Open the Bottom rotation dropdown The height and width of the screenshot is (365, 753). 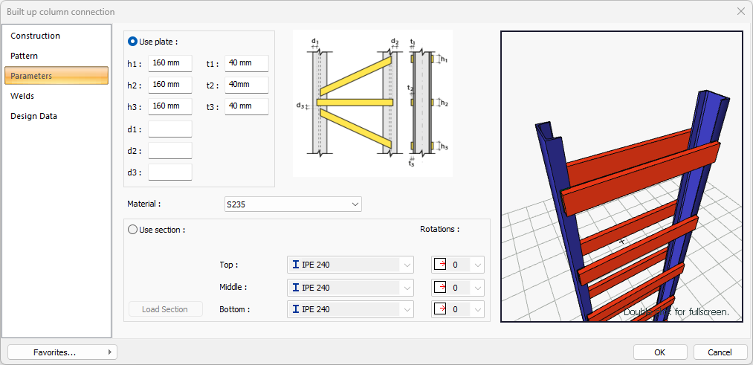(x=458, y=309)
